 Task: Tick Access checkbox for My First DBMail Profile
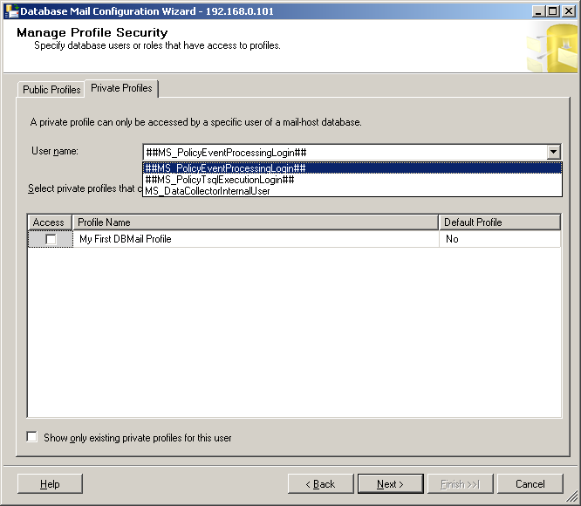coord(51,239)
